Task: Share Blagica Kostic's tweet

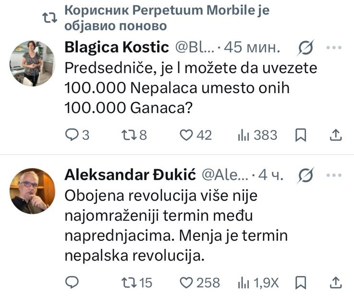Action: [336, 135]
